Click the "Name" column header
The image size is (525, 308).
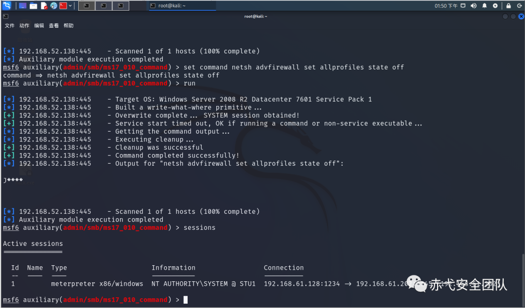click(35, 268)
